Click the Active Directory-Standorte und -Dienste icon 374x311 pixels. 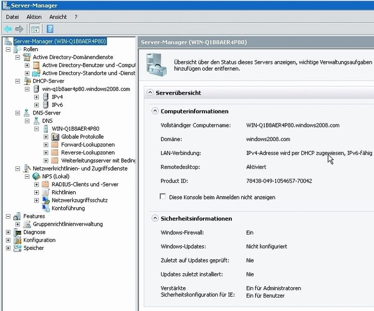pos(36,73)
